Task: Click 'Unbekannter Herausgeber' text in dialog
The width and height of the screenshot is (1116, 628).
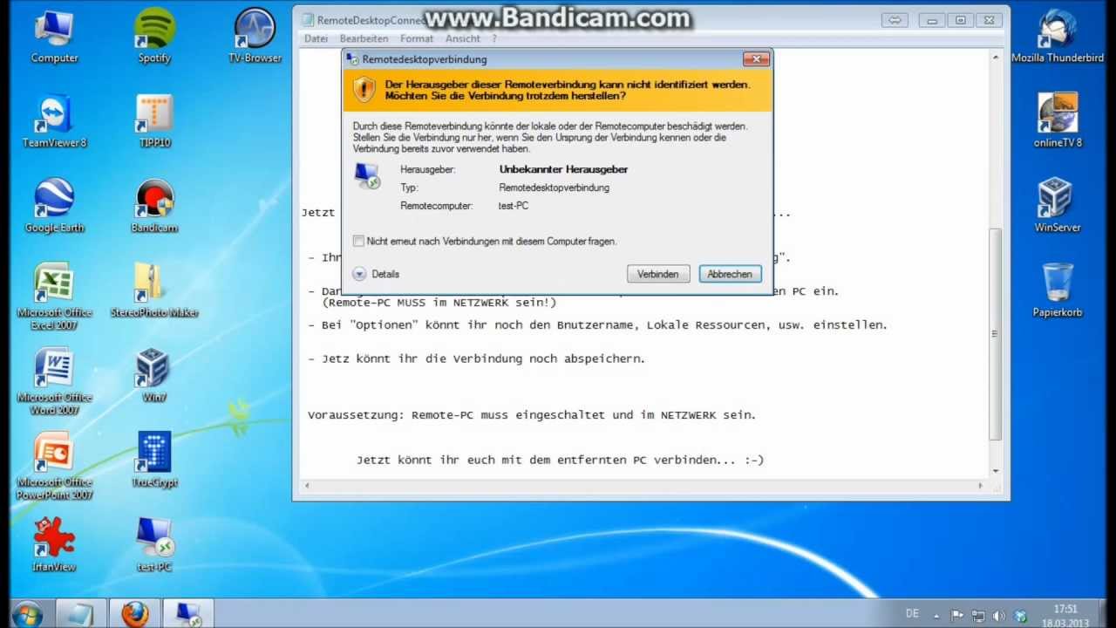Action: (x=563, y=169)
